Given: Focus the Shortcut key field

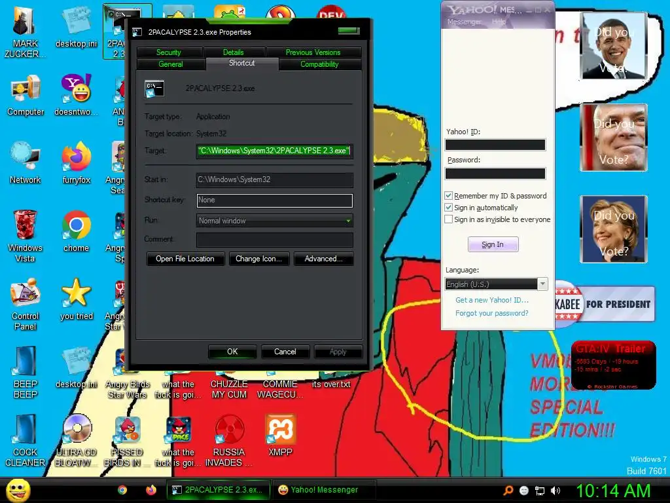Looking at the screenshot, I should pyautogui.click(x=274, y=200).
